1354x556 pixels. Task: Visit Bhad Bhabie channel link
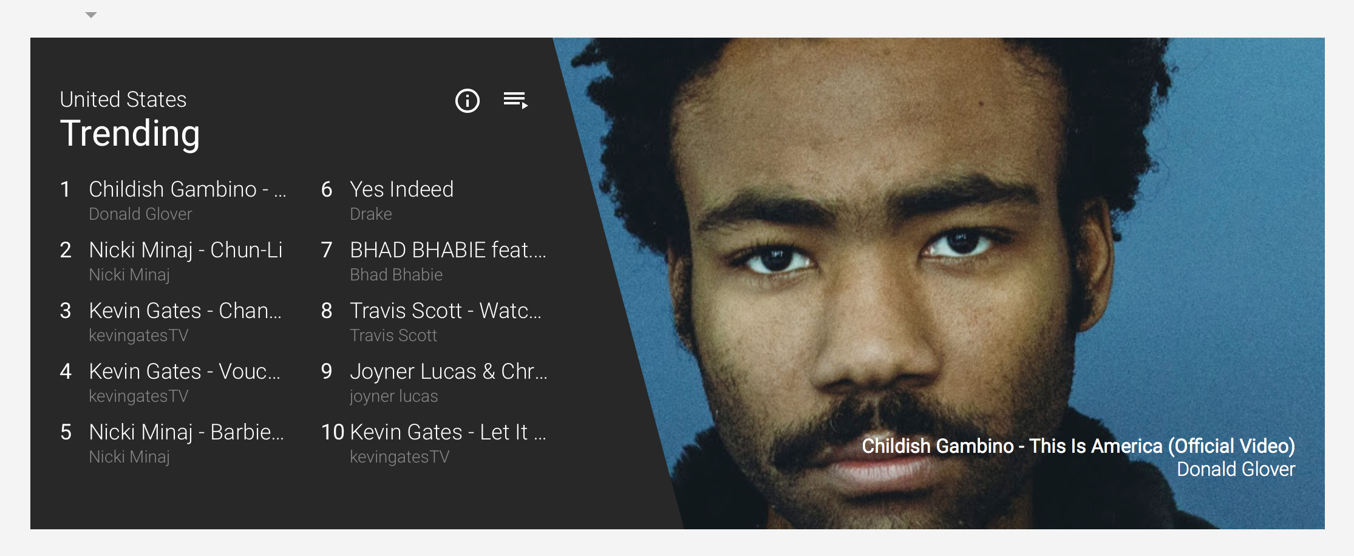[396, 275]
